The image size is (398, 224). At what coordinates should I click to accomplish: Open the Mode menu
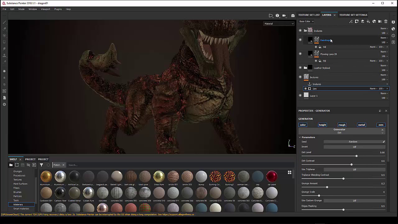tap(21, 9)
